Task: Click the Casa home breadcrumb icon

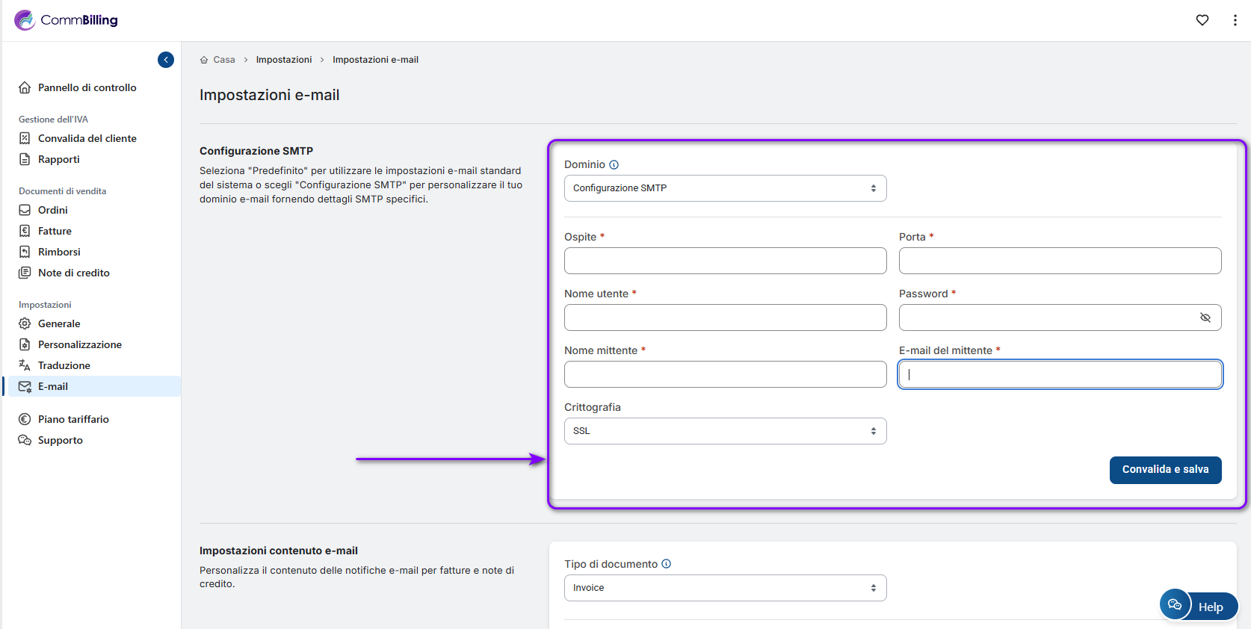Action: (x=204, y=60)
